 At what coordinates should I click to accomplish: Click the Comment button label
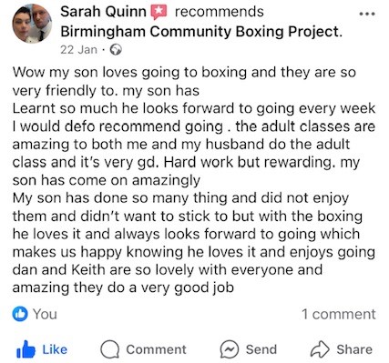coord(156,349)
